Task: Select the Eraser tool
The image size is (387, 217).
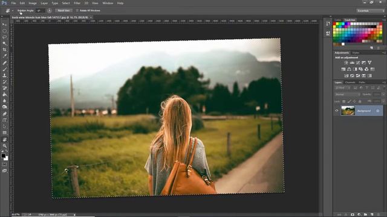Action: click(x=4, y=88)
